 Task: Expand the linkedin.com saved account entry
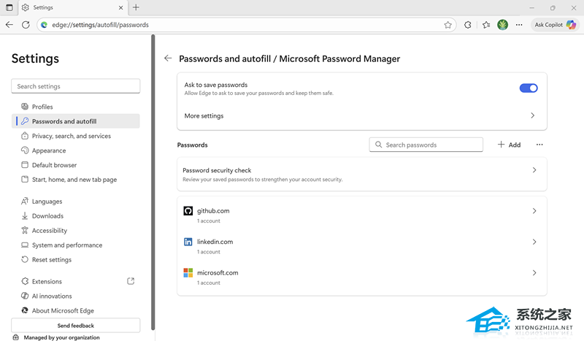(x=361, y=246)
